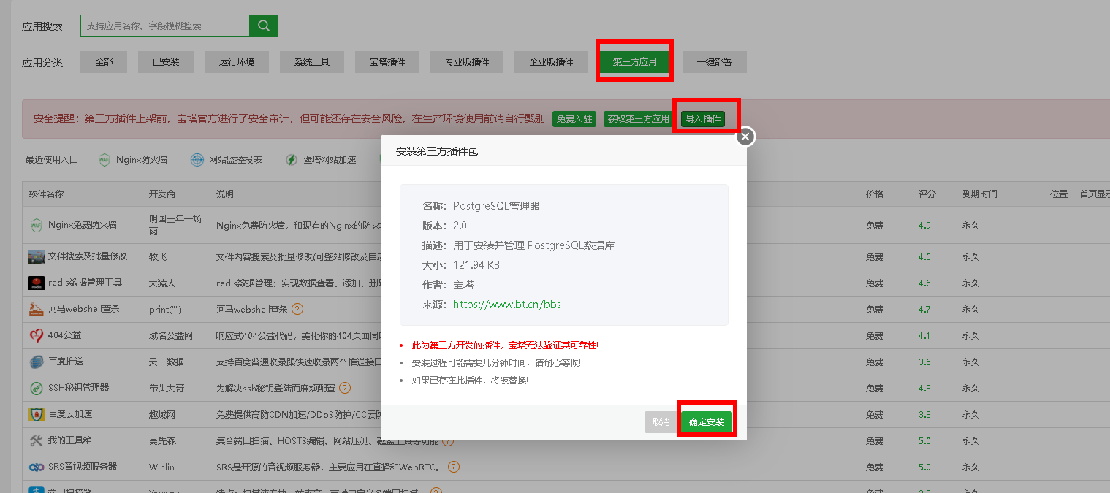
Task: Click the 文件搜索及批量修改 plugin name
Action: [88, 256]
